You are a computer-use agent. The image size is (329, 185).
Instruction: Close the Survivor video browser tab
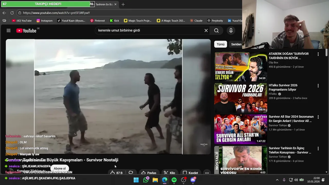click(115, 4)
